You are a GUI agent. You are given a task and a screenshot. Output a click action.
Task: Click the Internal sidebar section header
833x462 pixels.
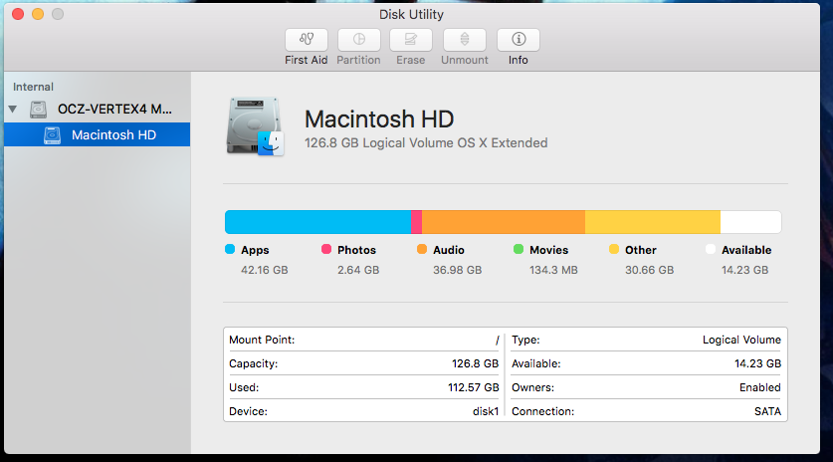[x=33, y=87]
